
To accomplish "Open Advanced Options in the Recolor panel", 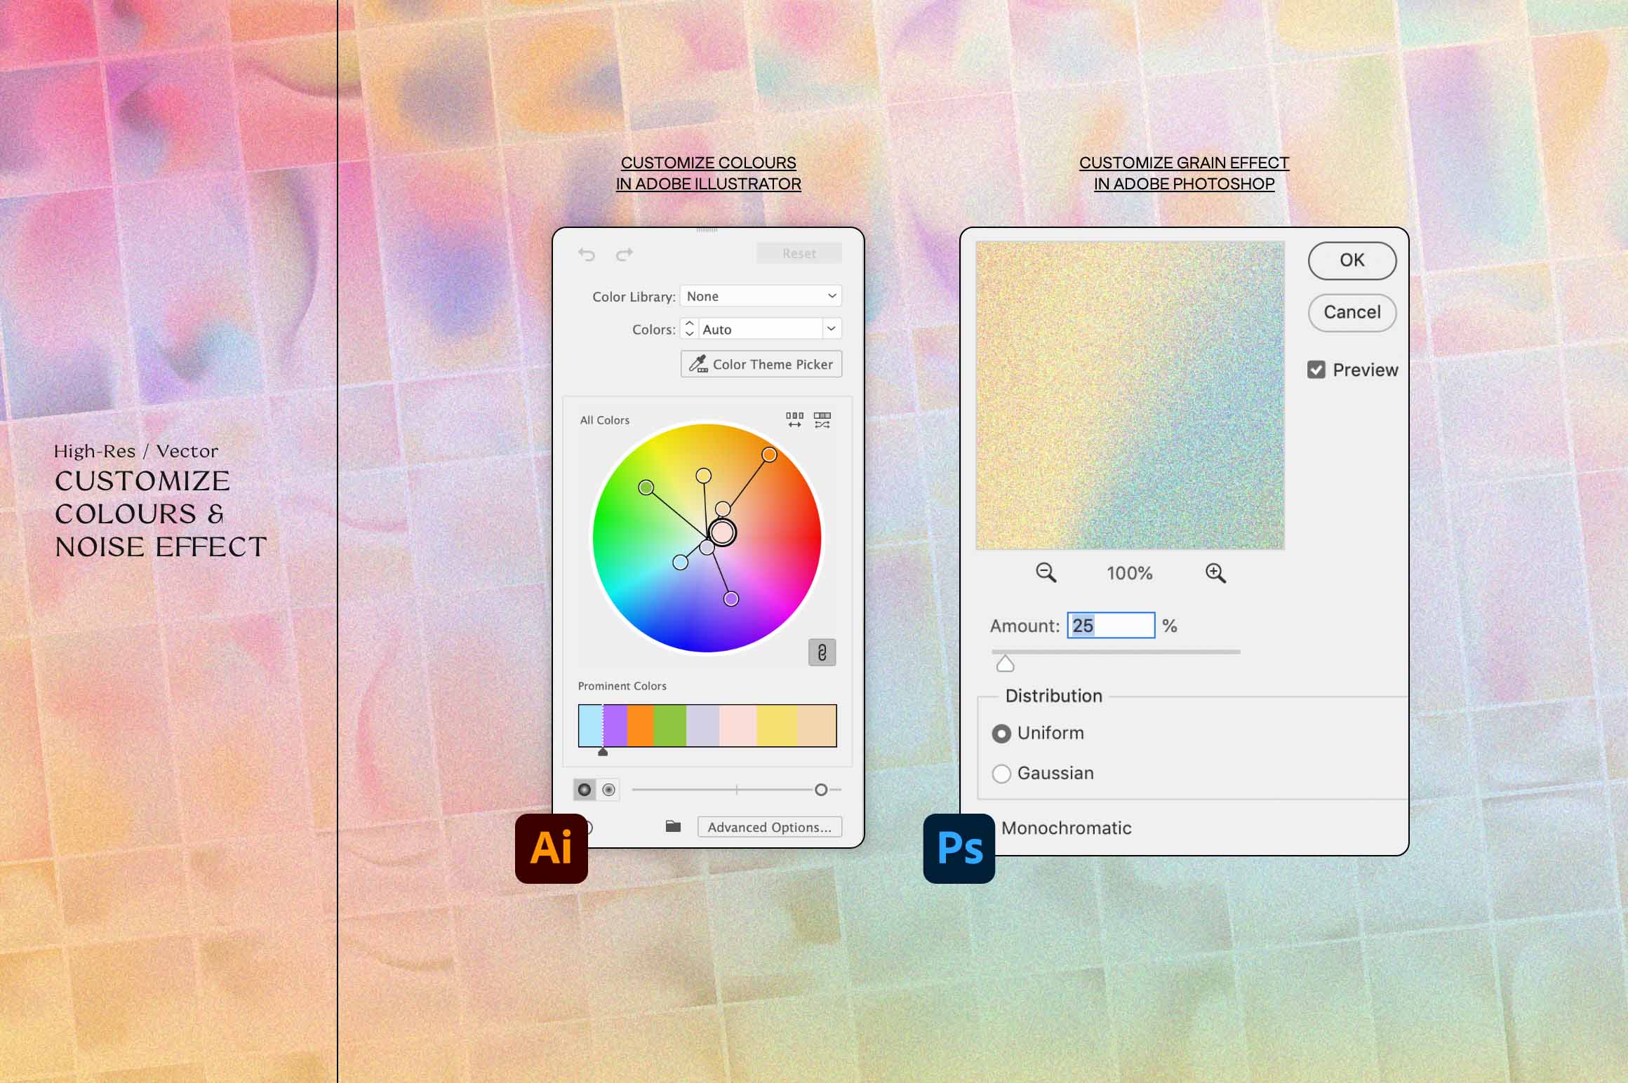I will 770,826.
